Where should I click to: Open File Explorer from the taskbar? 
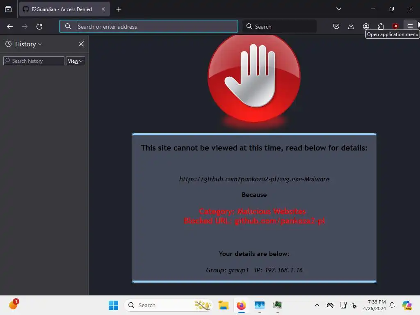click(x=223, y=305)
